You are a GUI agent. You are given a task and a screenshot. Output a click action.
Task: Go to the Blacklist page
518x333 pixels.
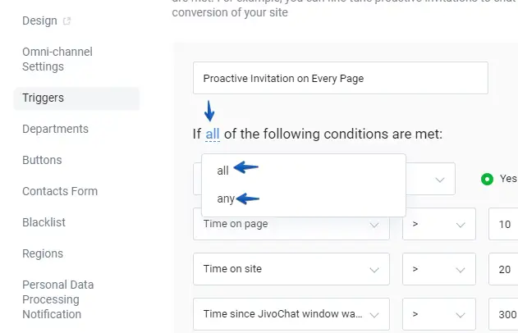coord(44,222)
